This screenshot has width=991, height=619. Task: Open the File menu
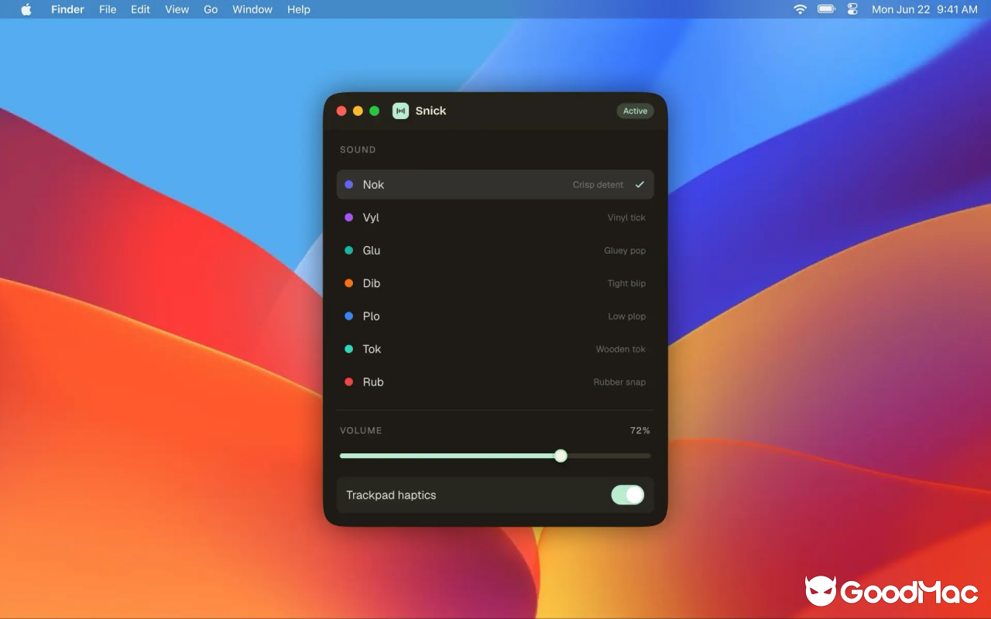tap(108, 9)
